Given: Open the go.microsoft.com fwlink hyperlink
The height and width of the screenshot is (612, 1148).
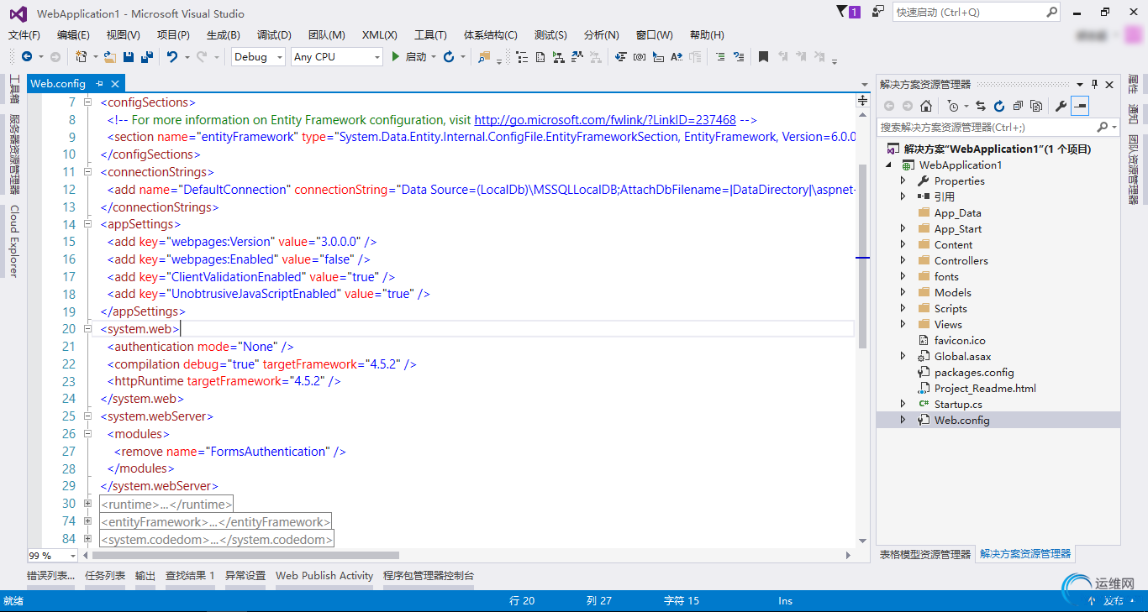Looking at the screenshot, I should point(605,120).
